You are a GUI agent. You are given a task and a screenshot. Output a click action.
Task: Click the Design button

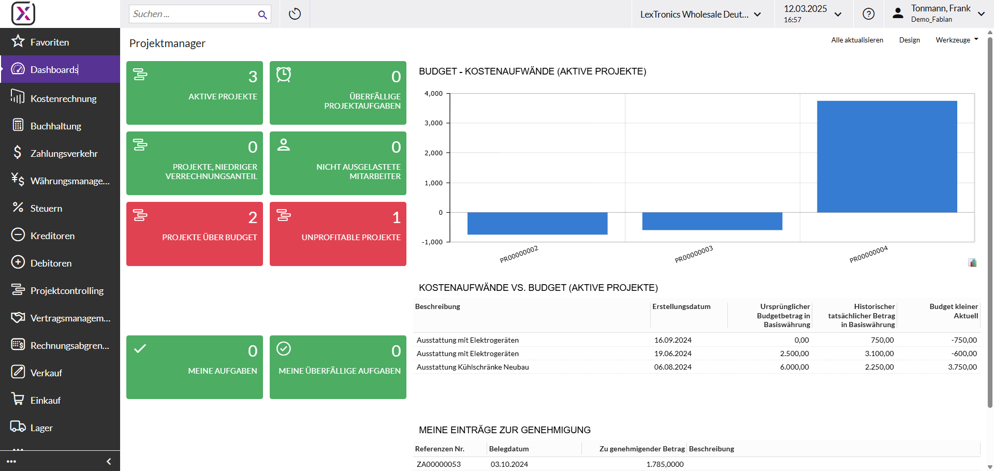[x=909, y=40]
